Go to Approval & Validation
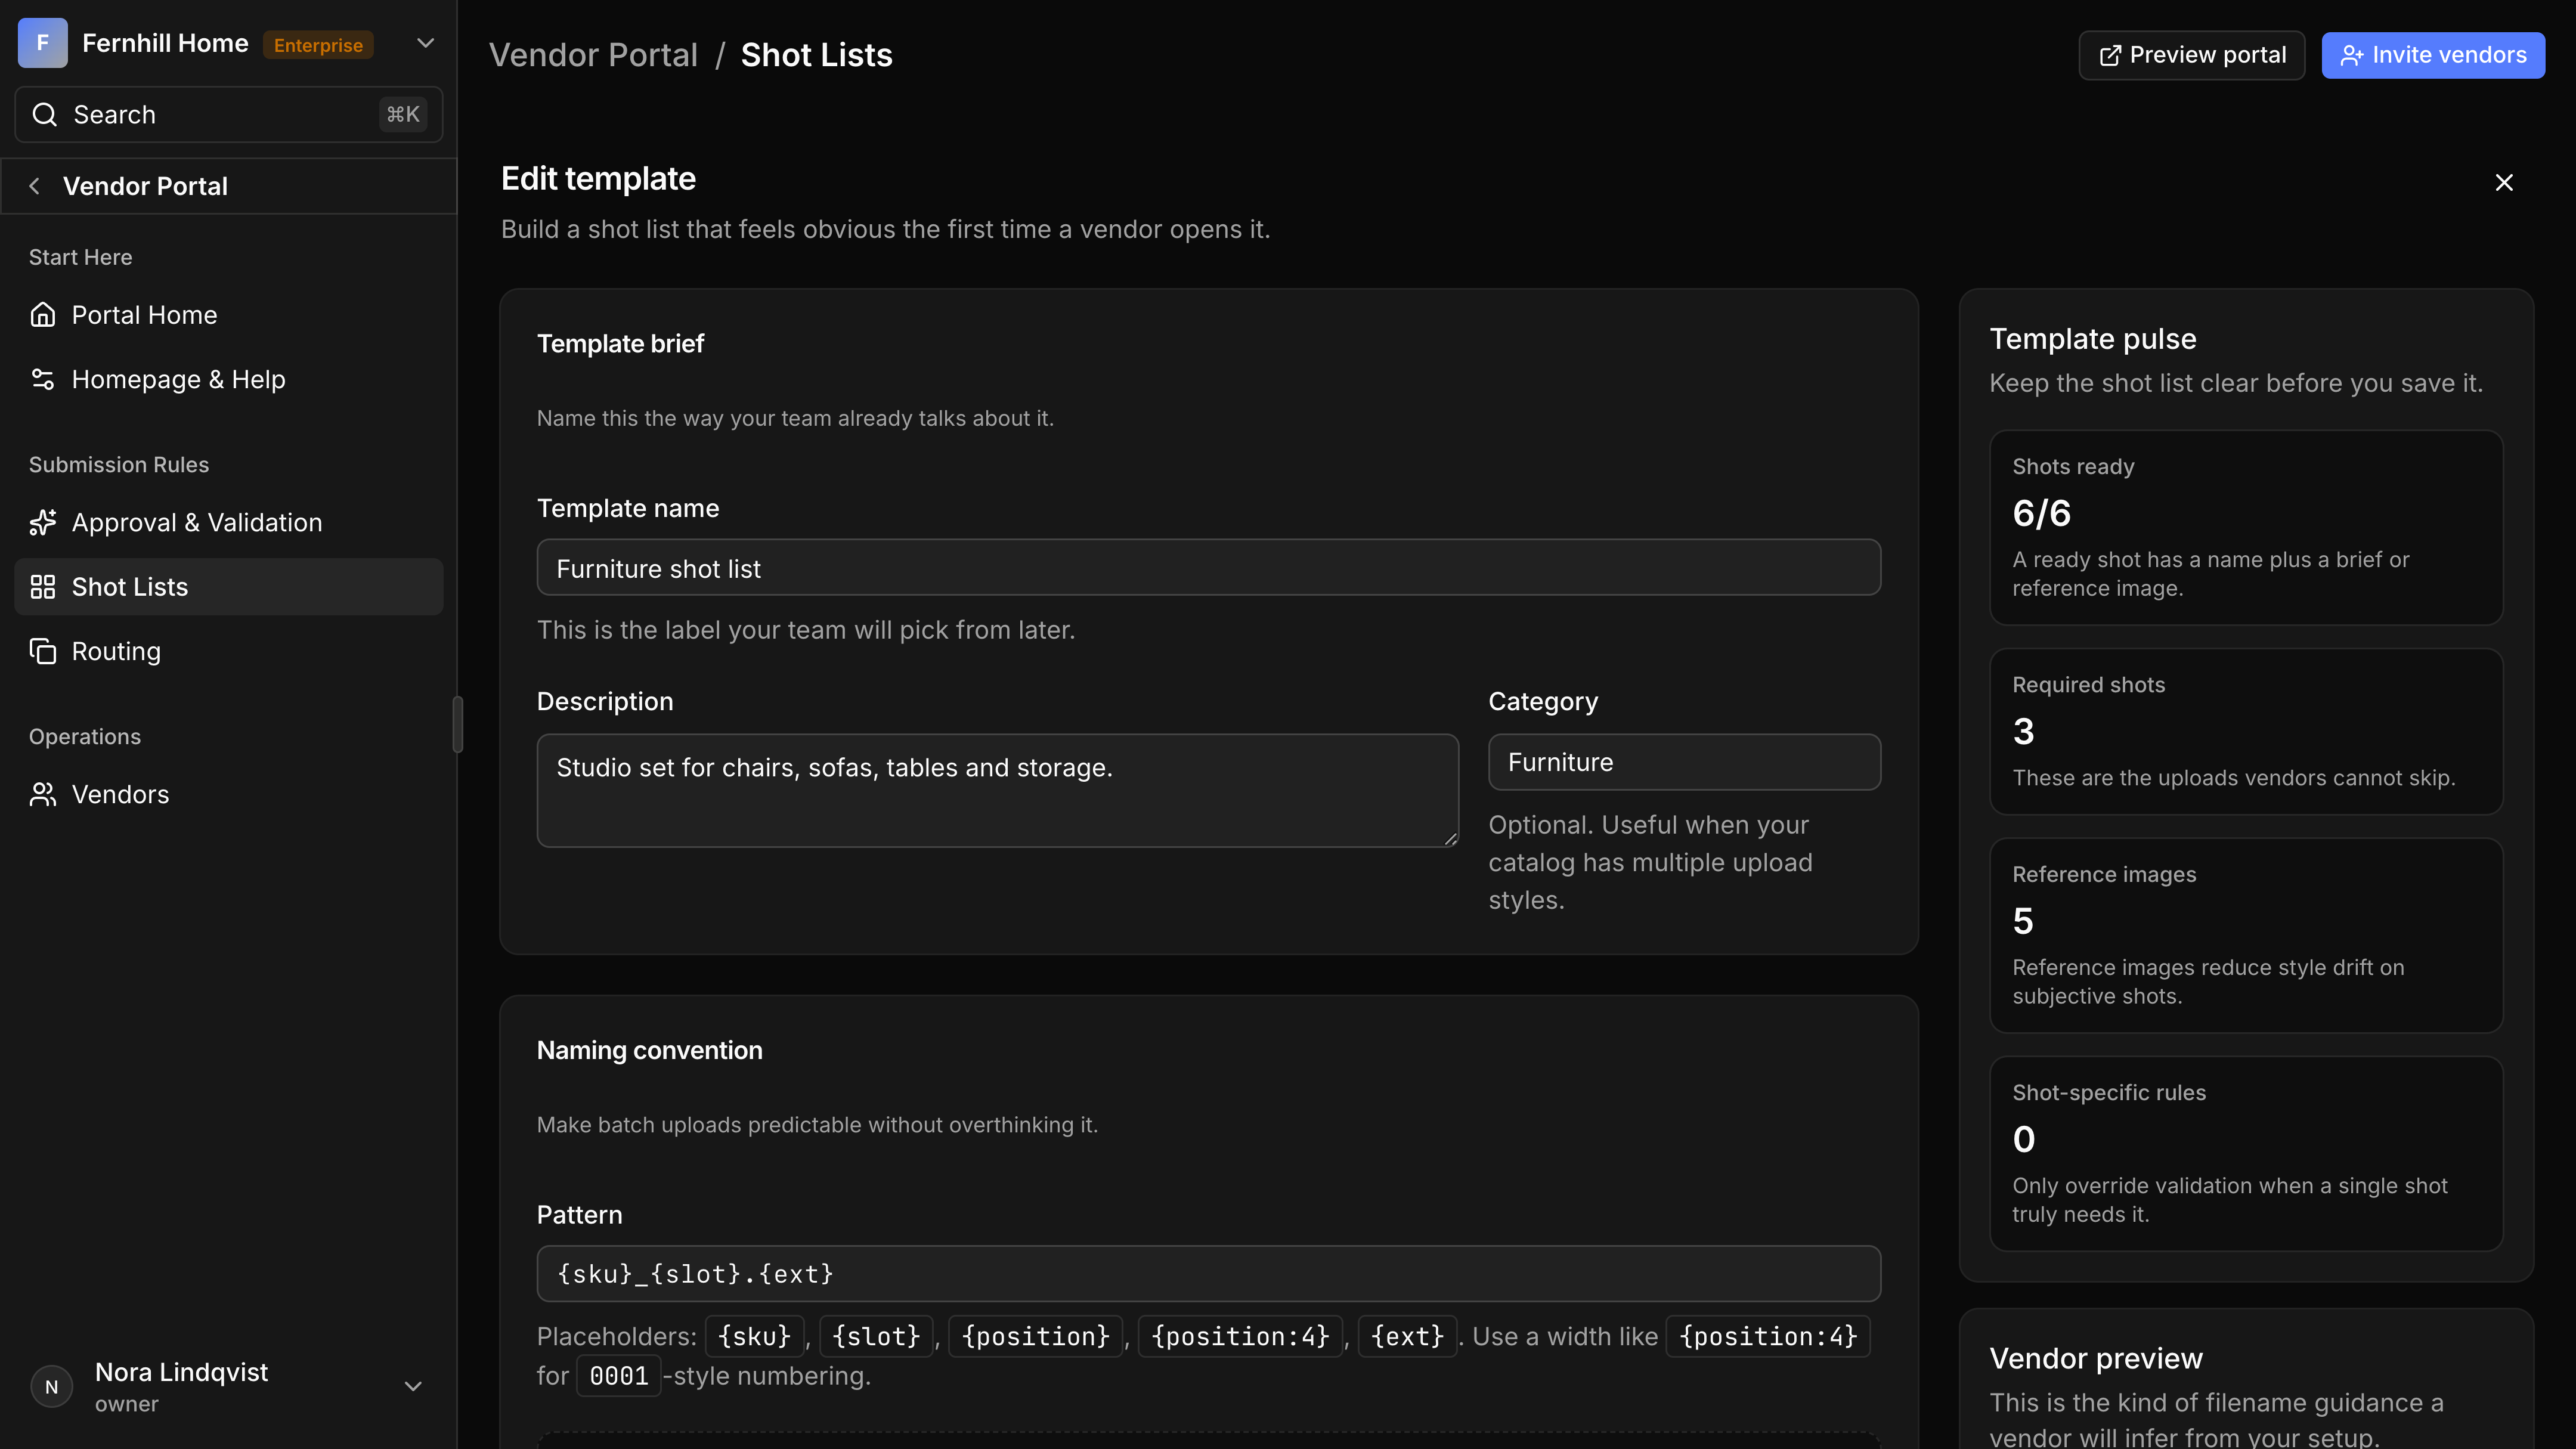The width and height of the screenshot is (2576, 1449). 228,522
